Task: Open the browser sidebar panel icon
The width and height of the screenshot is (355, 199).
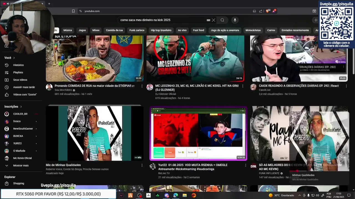Action: pyautogui.click(x=314, y=11)
